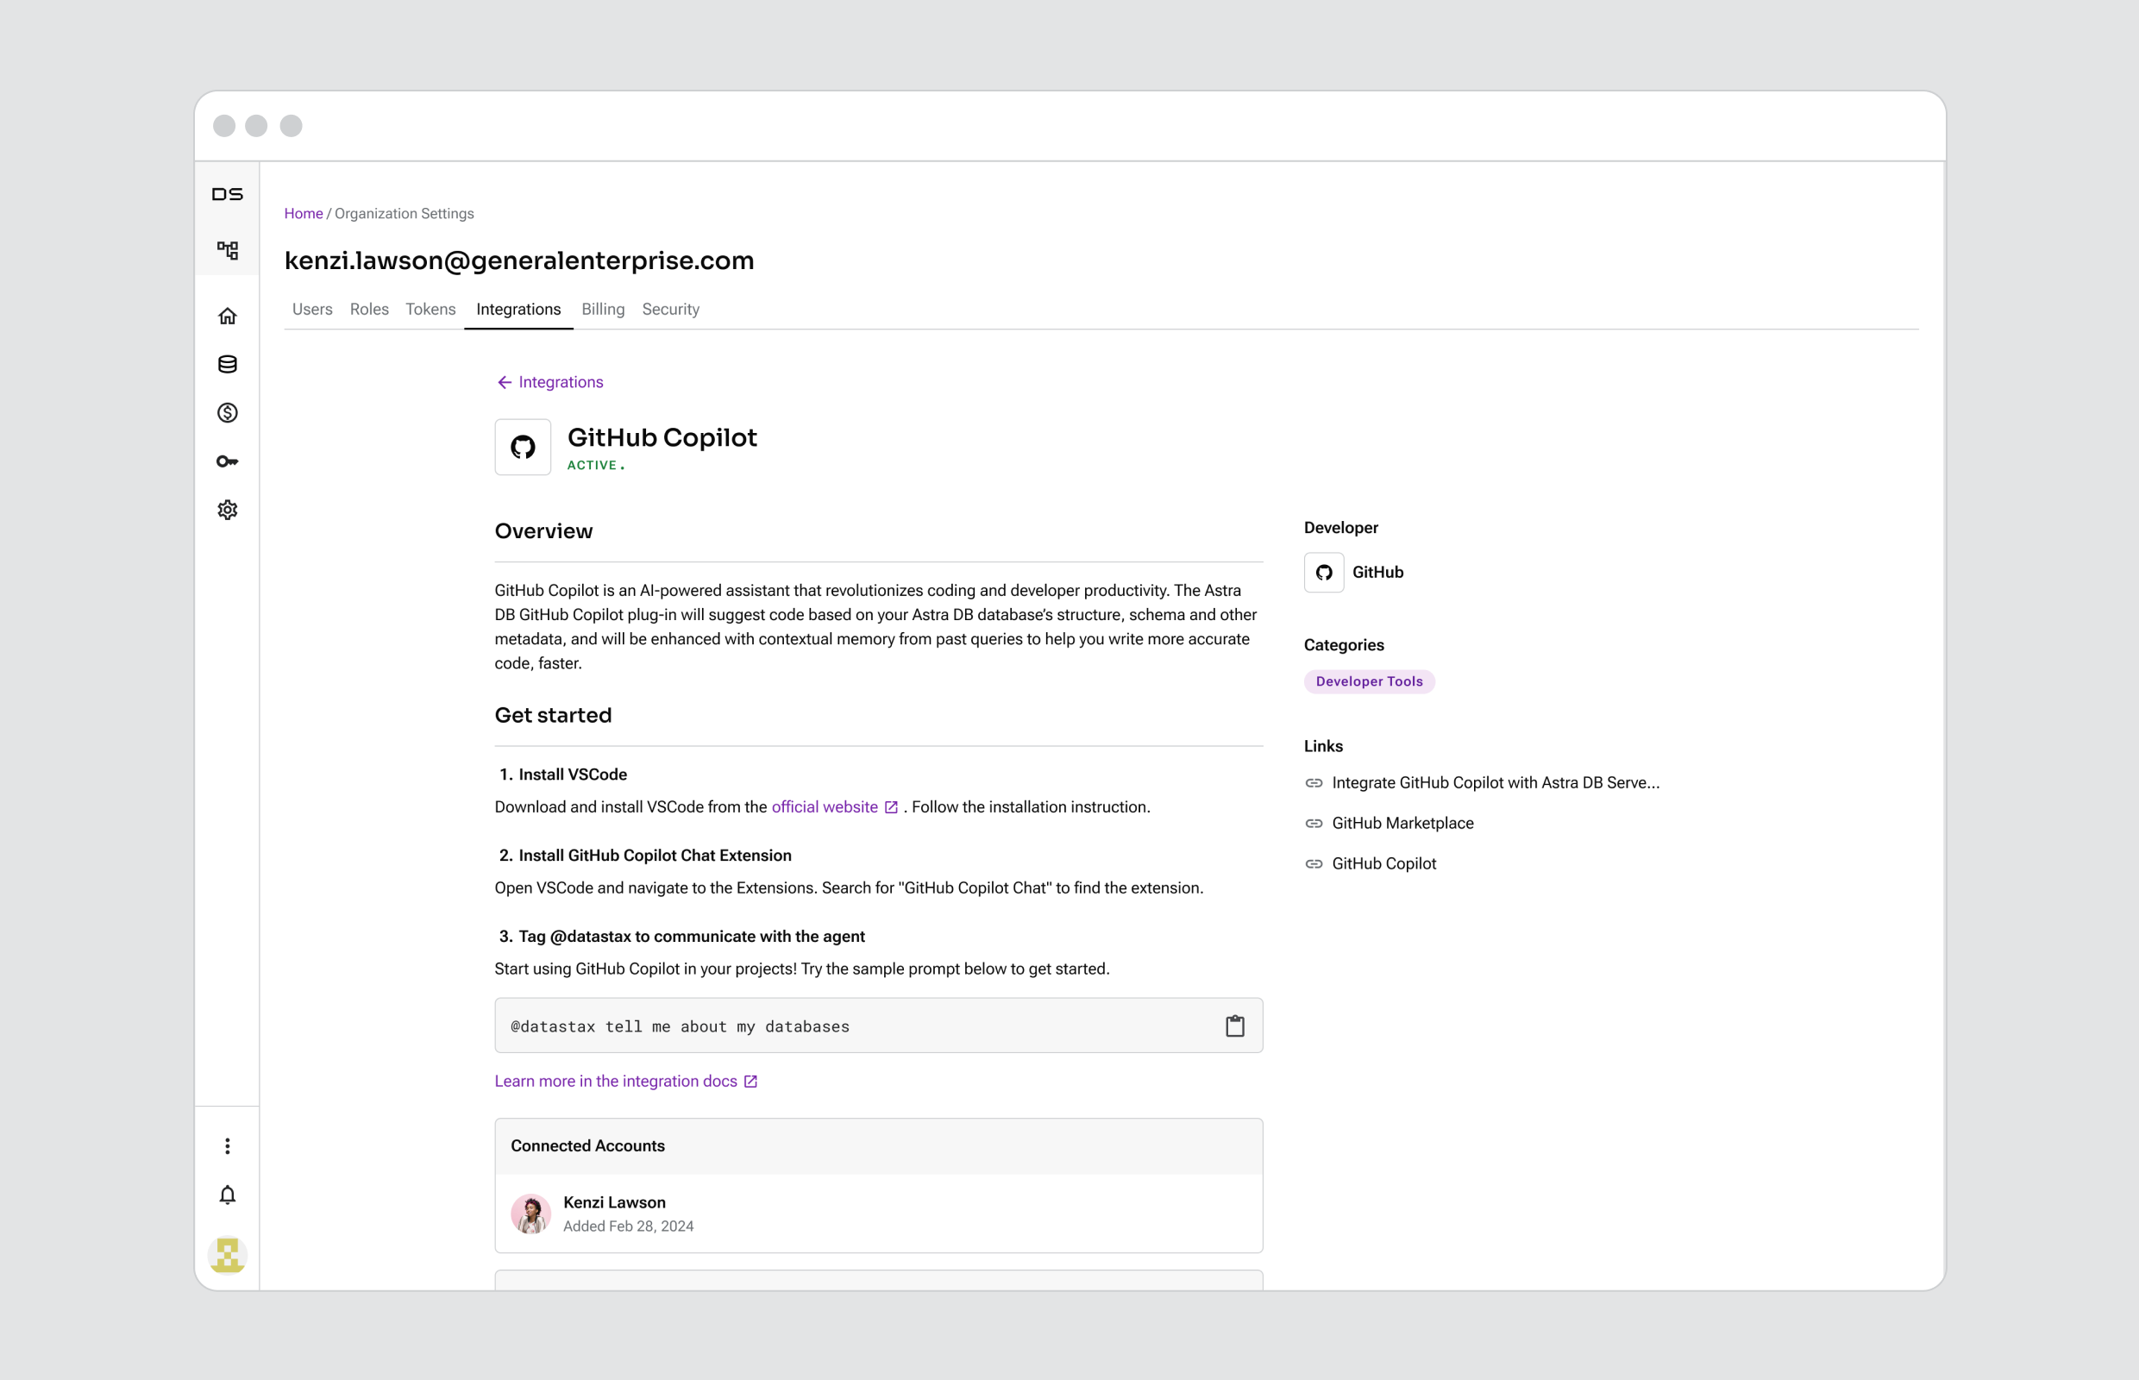Open the official website link

click(x=825, y=807)
